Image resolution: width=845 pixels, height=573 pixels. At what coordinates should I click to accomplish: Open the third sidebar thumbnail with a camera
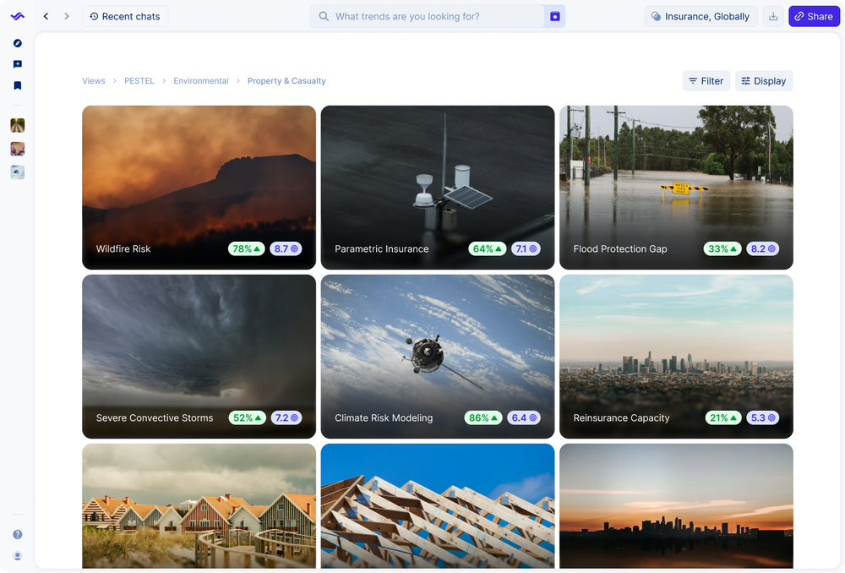tap(17, 172)
